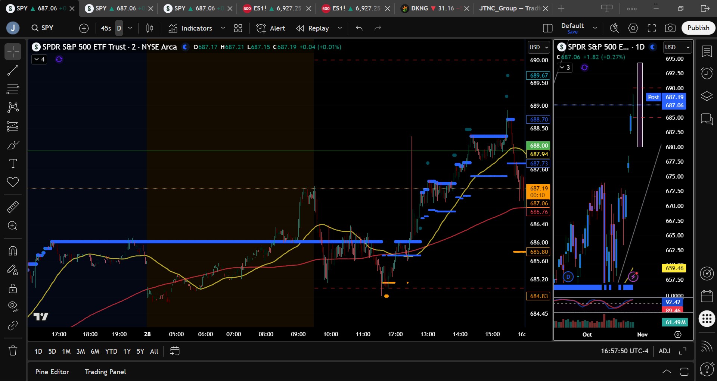Toggle ADJ price adjustment
Image resolution: width=717 pixels, height=382 pixels.
pos(664,351)
